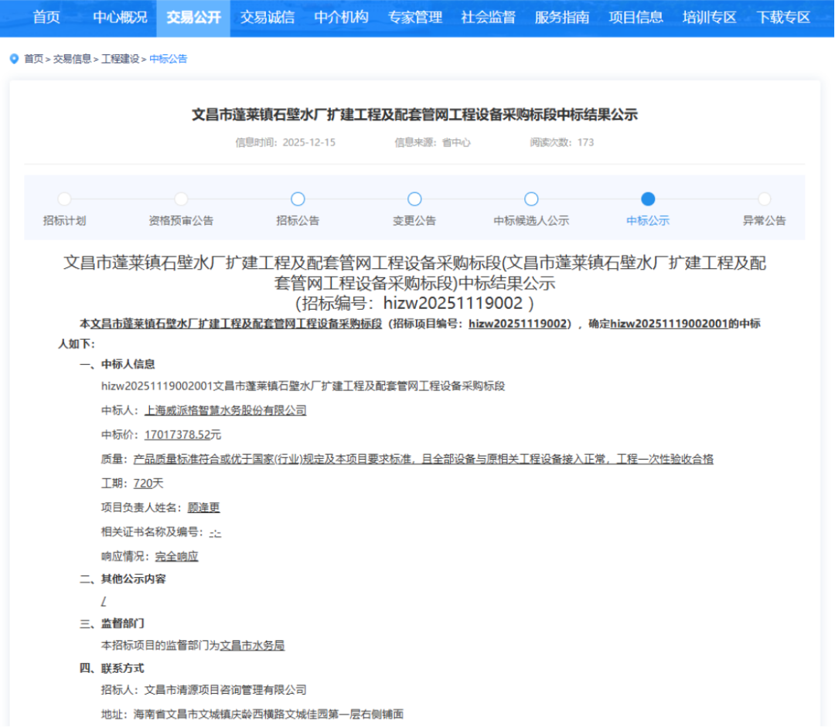Click the 一、中标人信息 section heading
Screen dimensions: 835x727
pos(118,365)
